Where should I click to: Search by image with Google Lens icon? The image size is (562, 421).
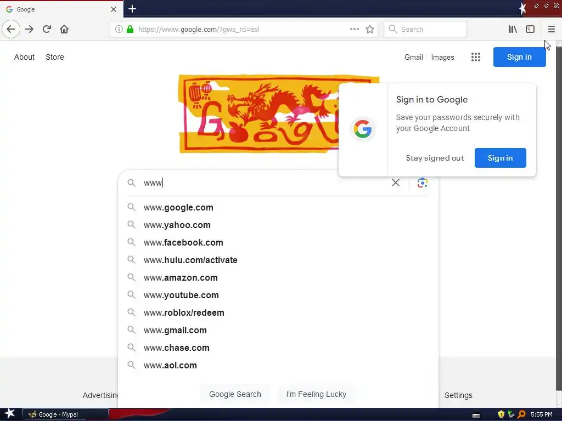(422, 183)
